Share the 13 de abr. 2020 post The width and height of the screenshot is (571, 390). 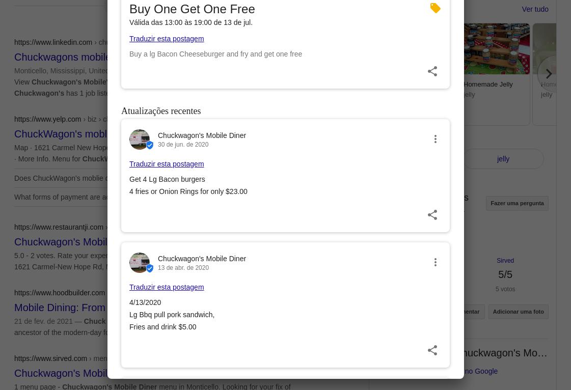point(432,350)
